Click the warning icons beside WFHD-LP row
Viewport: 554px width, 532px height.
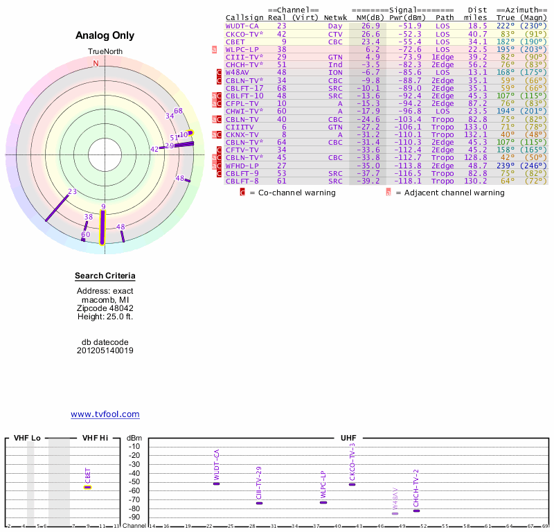point(217,166)
